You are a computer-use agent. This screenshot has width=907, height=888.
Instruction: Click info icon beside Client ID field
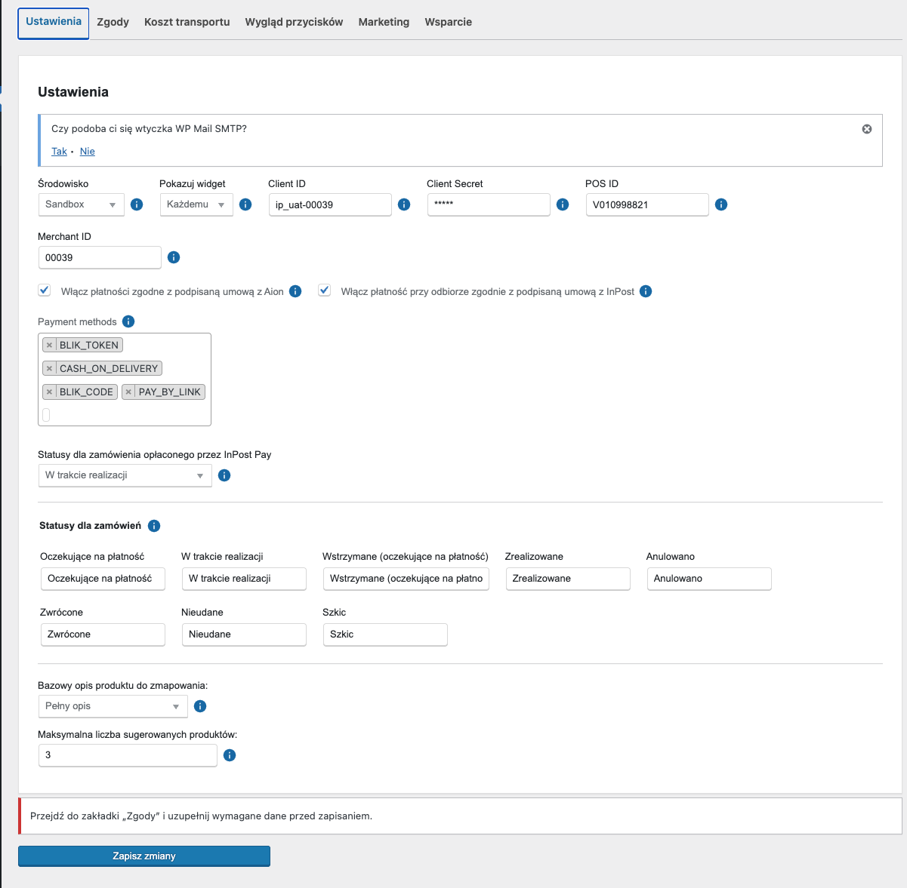tap(404, 204)
